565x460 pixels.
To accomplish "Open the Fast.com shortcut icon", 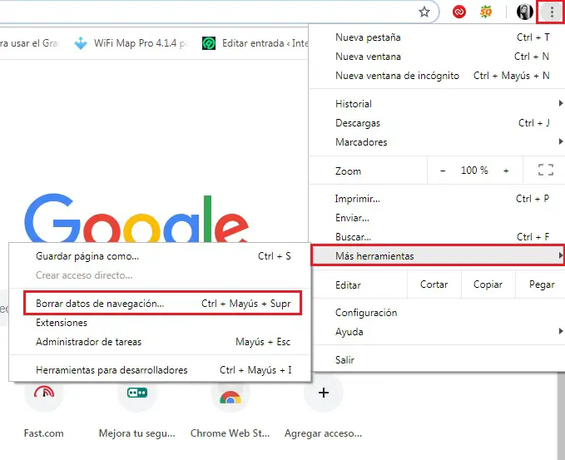I will pyautogui.click(x=43, y=393).
